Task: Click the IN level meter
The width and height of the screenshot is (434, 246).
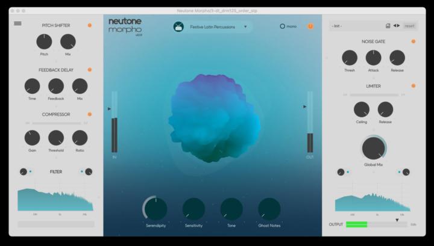Action: coord(115,122)
